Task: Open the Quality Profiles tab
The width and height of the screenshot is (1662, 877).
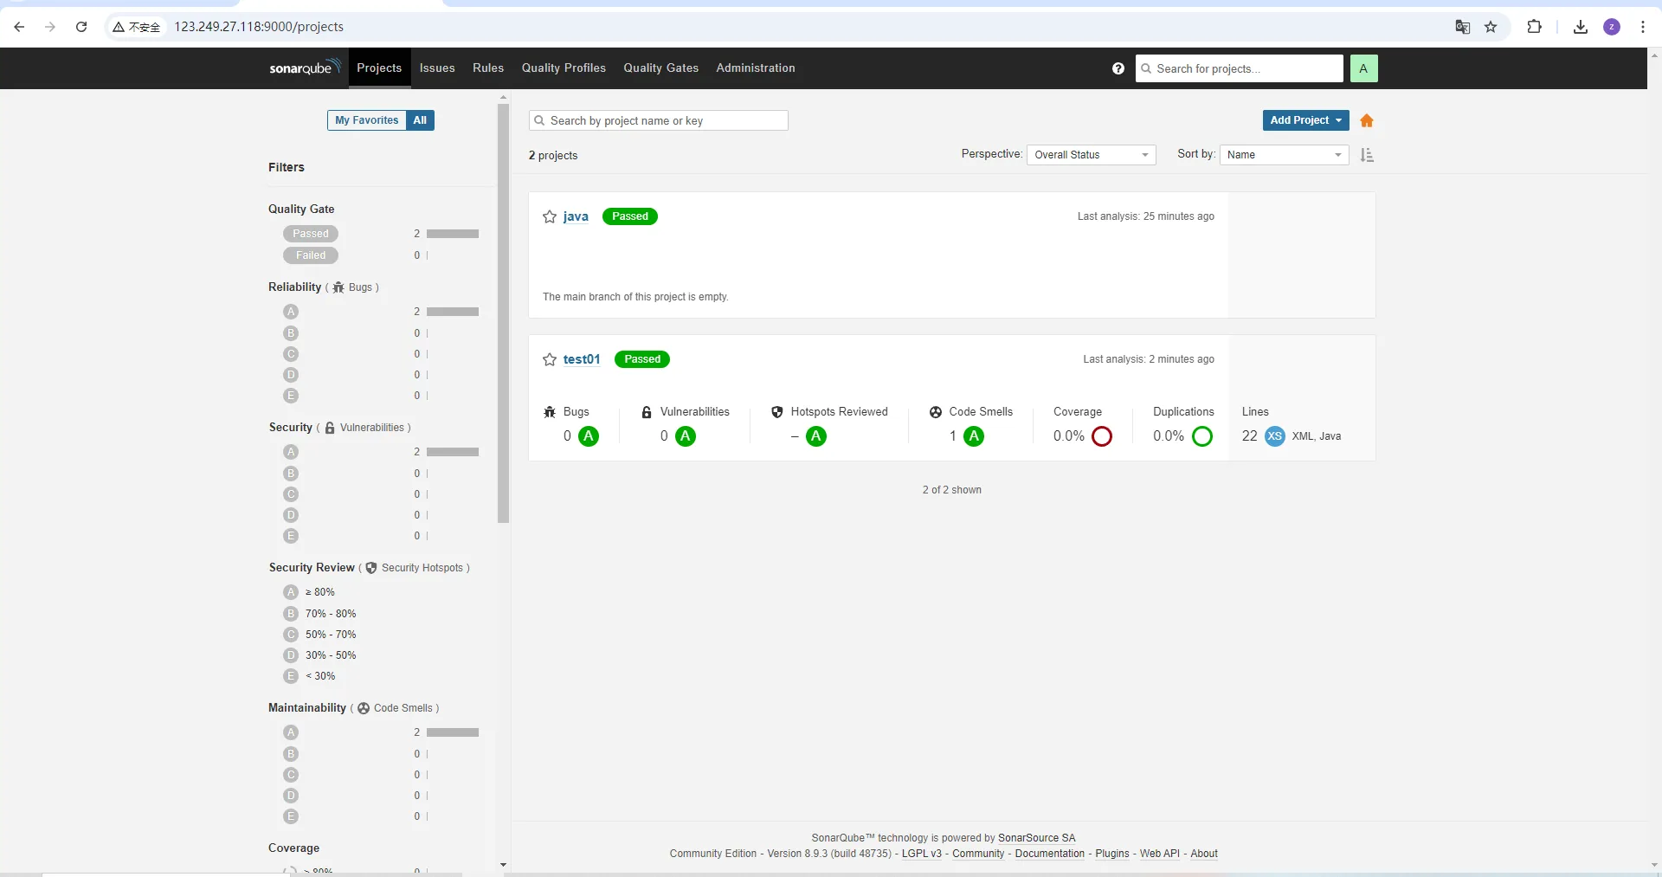Action: pyautogui.click(x=564, y=68)
